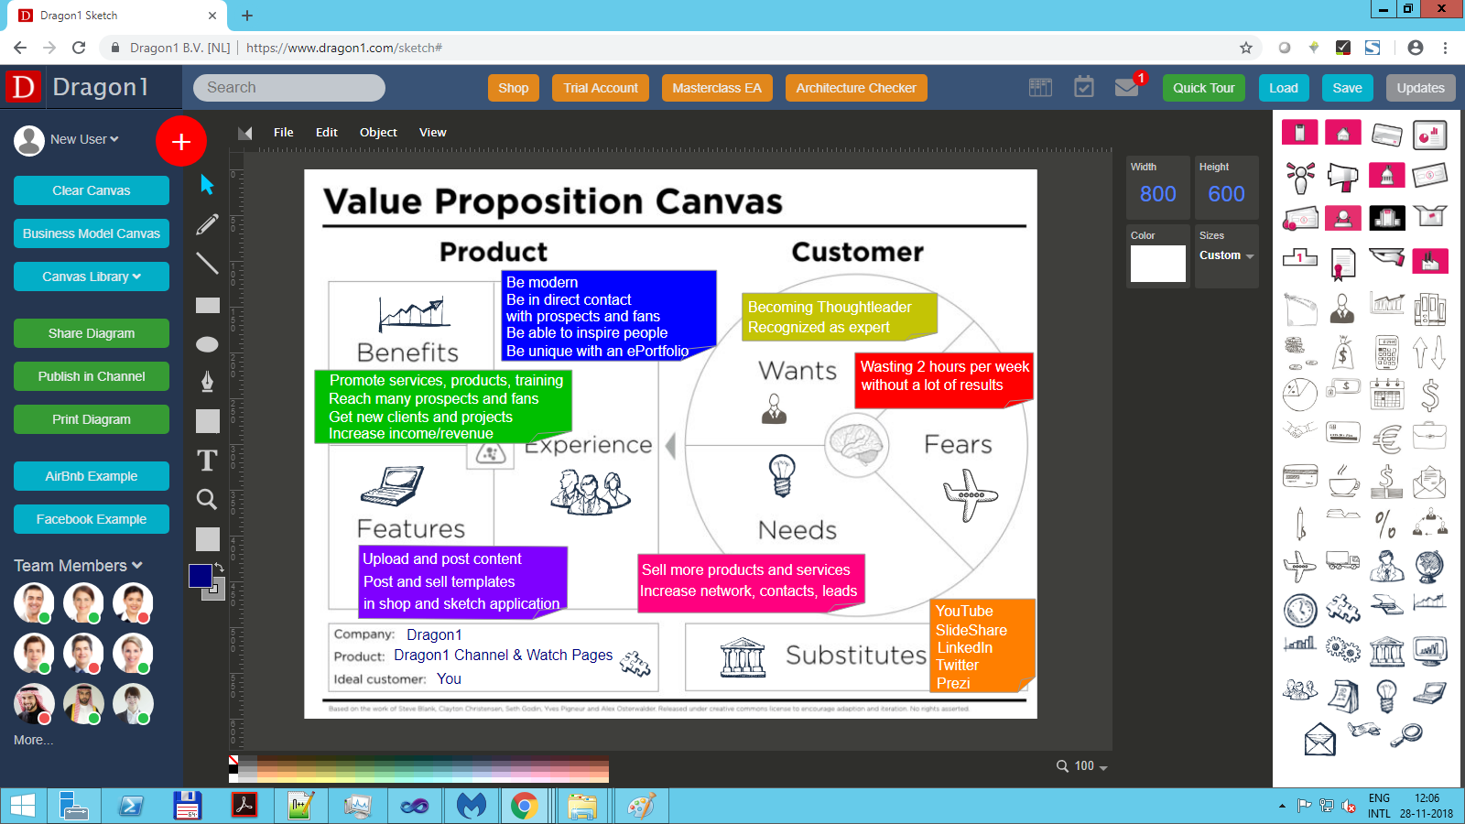Pick the puzzle pieces icon
This screenshot has height=824, width=1465.
pyautogui.click(x=1343, y=608)
